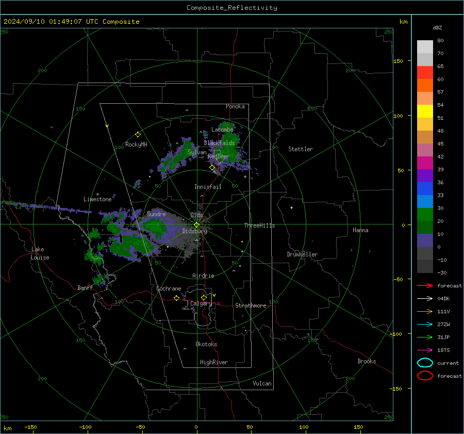Click the Cochrane city label
Screen dimensions: 464x434
coord(169,288)
